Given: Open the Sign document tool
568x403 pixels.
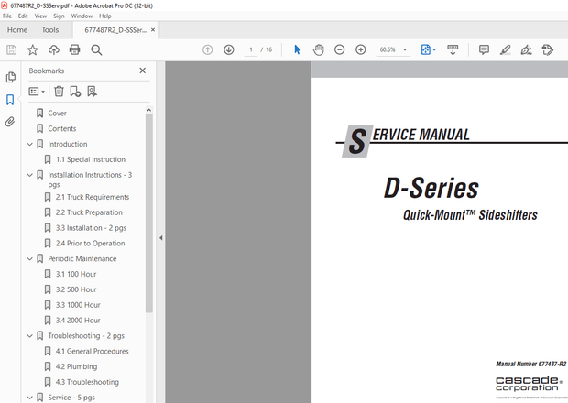Looking at the screenshot, I should (x=527, y=49).
